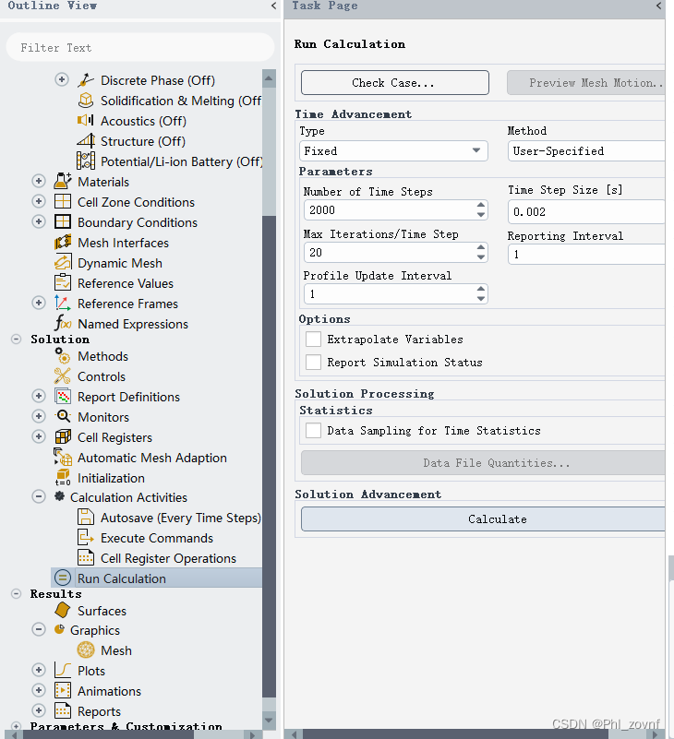Open Autosave (Every Time Steps) item
Screen dimensions: 674x739
(180, 518)
